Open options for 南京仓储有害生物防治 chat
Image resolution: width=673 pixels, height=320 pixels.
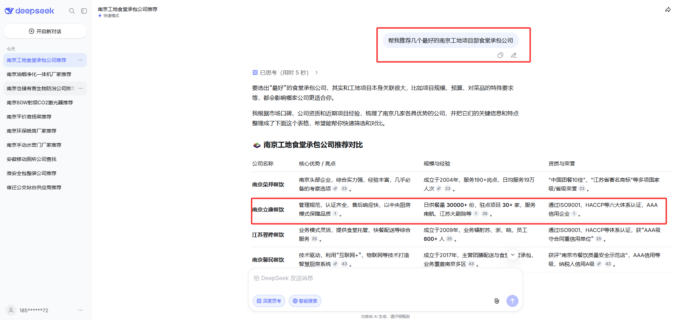pos(80,88)
